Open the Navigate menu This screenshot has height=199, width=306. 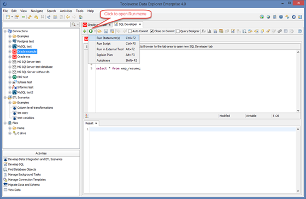pos(37,11)
